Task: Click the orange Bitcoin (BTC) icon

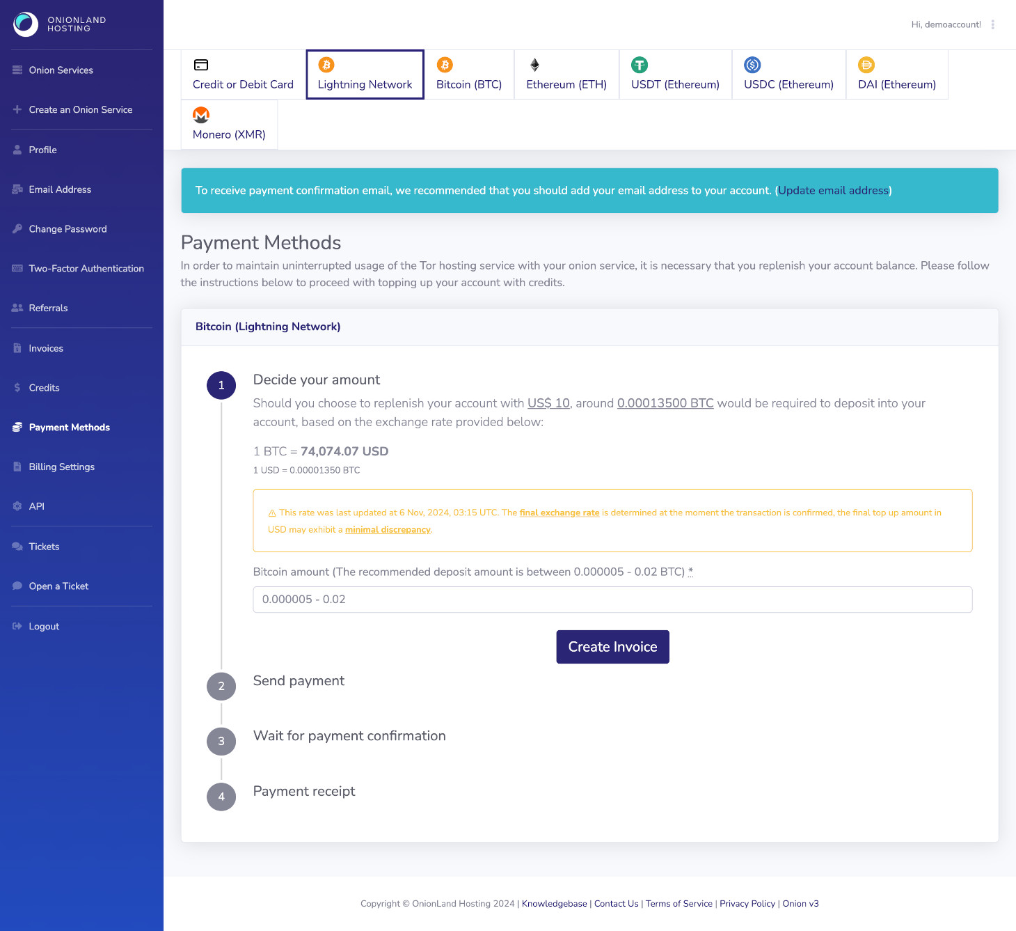Action: click(x=445, y=65)
